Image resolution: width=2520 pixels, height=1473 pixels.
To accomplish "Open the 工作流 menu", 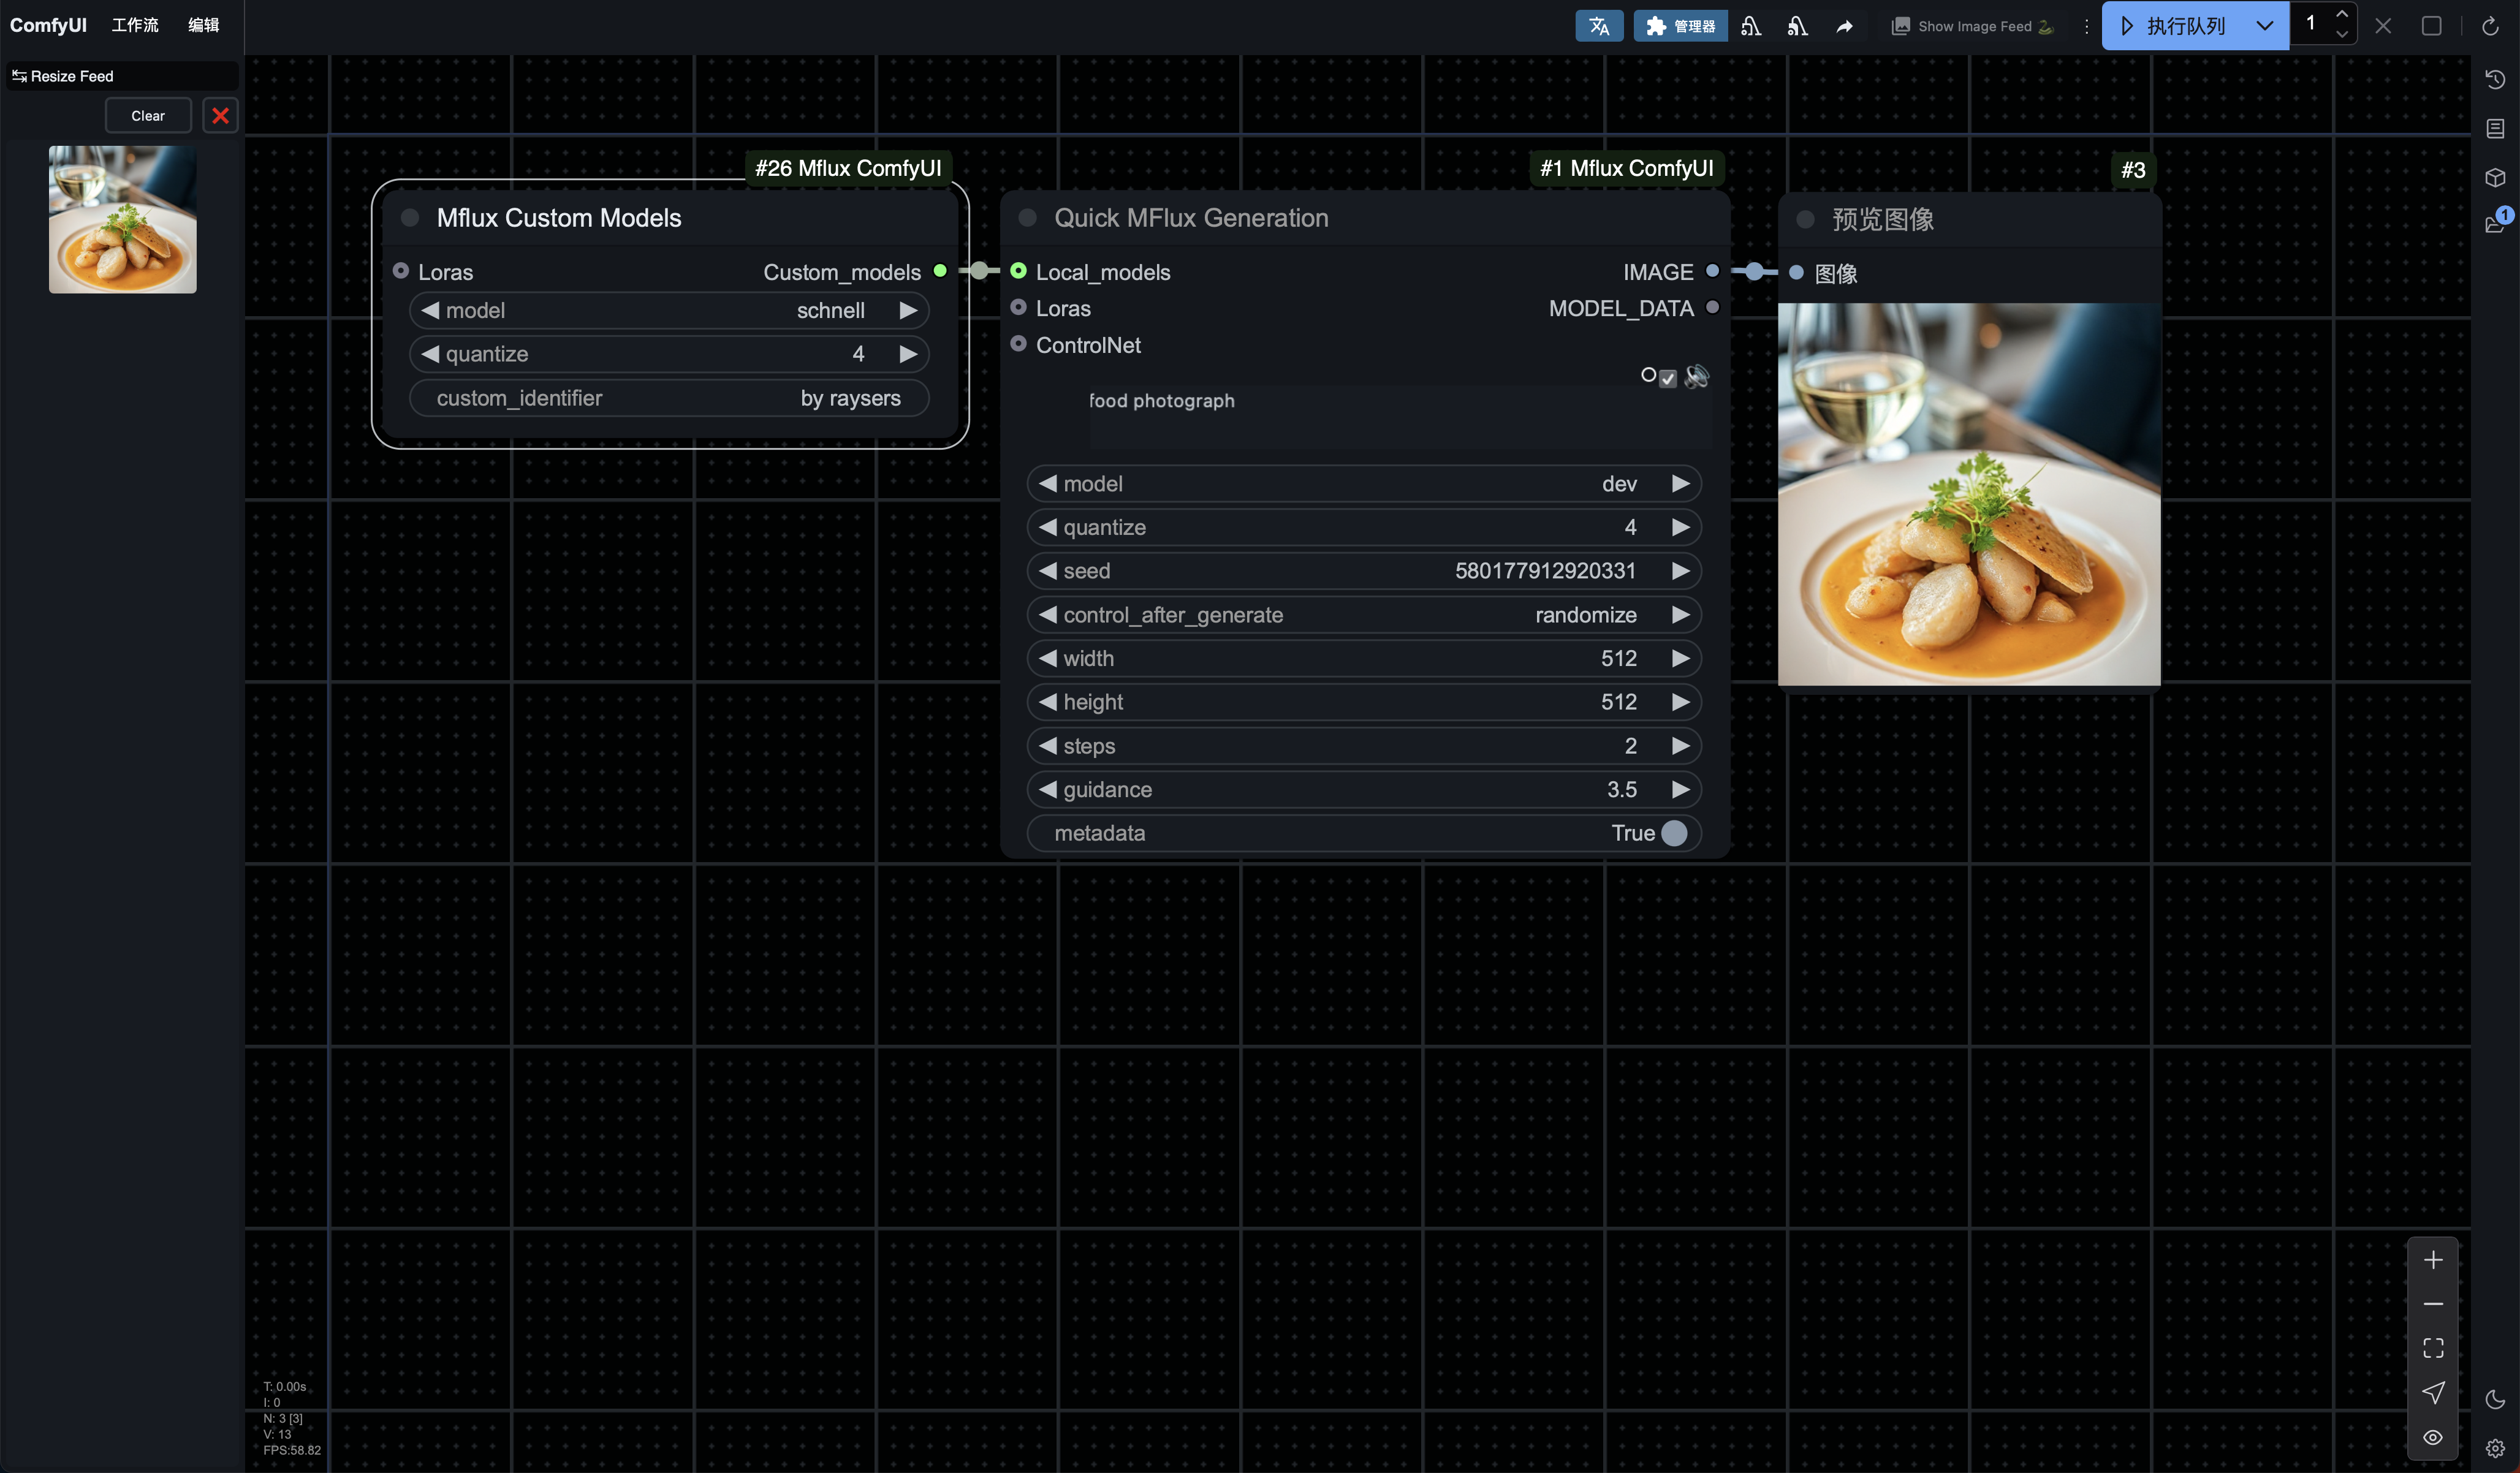I will click(135, 25).
